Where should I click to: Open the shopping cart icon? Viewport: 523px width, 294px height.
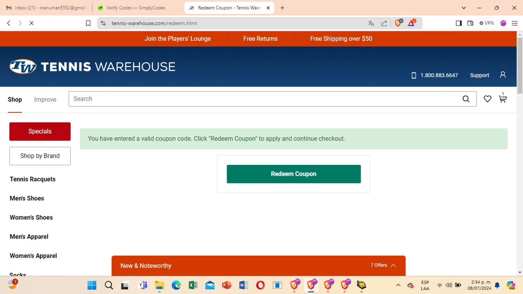(503, 99)
